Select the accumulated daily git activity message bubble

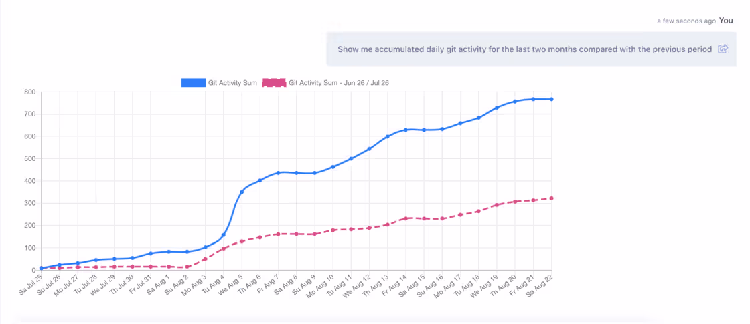(x=531, y=49)
